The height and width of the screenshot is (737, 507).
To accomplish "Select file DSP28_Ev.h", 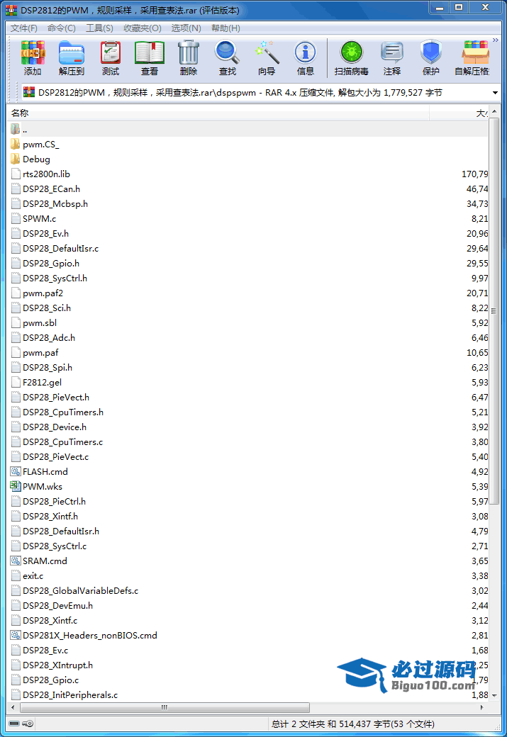I will 45,234.
